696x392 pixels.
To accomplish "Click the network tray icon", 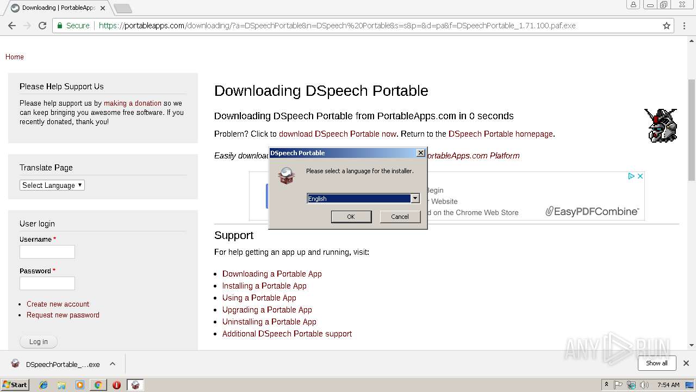I will point(631,385).
